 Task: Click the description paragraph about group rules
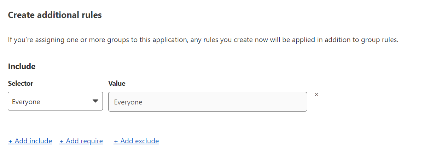point(203,40)
